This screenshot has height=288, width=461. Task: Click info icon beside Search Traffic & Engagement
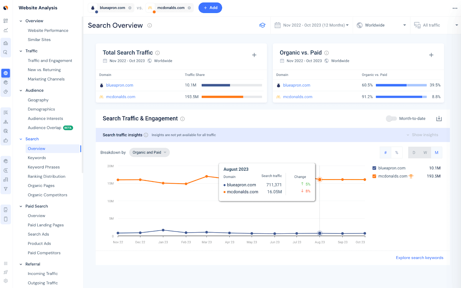click(x=182, y=119)
